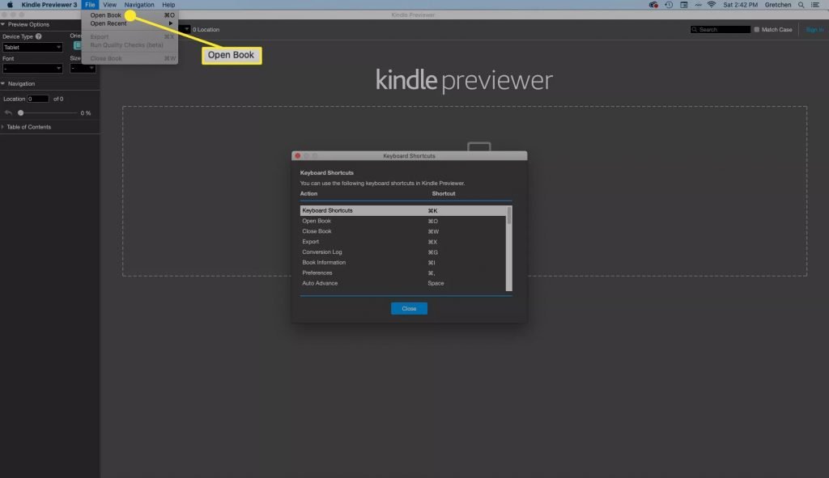Open the Navigation menu

(139, 5)
